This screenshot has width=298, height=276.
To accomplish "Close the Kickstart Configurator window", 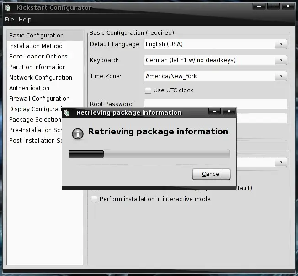I will pyautogui.click(x=288, y=6).
